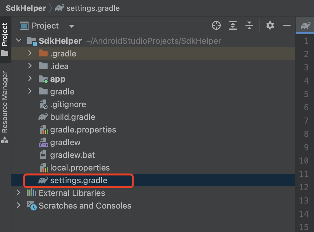Click the Collapse All icon in Project toolbar
314x232 pixels.
coord(249,26)
